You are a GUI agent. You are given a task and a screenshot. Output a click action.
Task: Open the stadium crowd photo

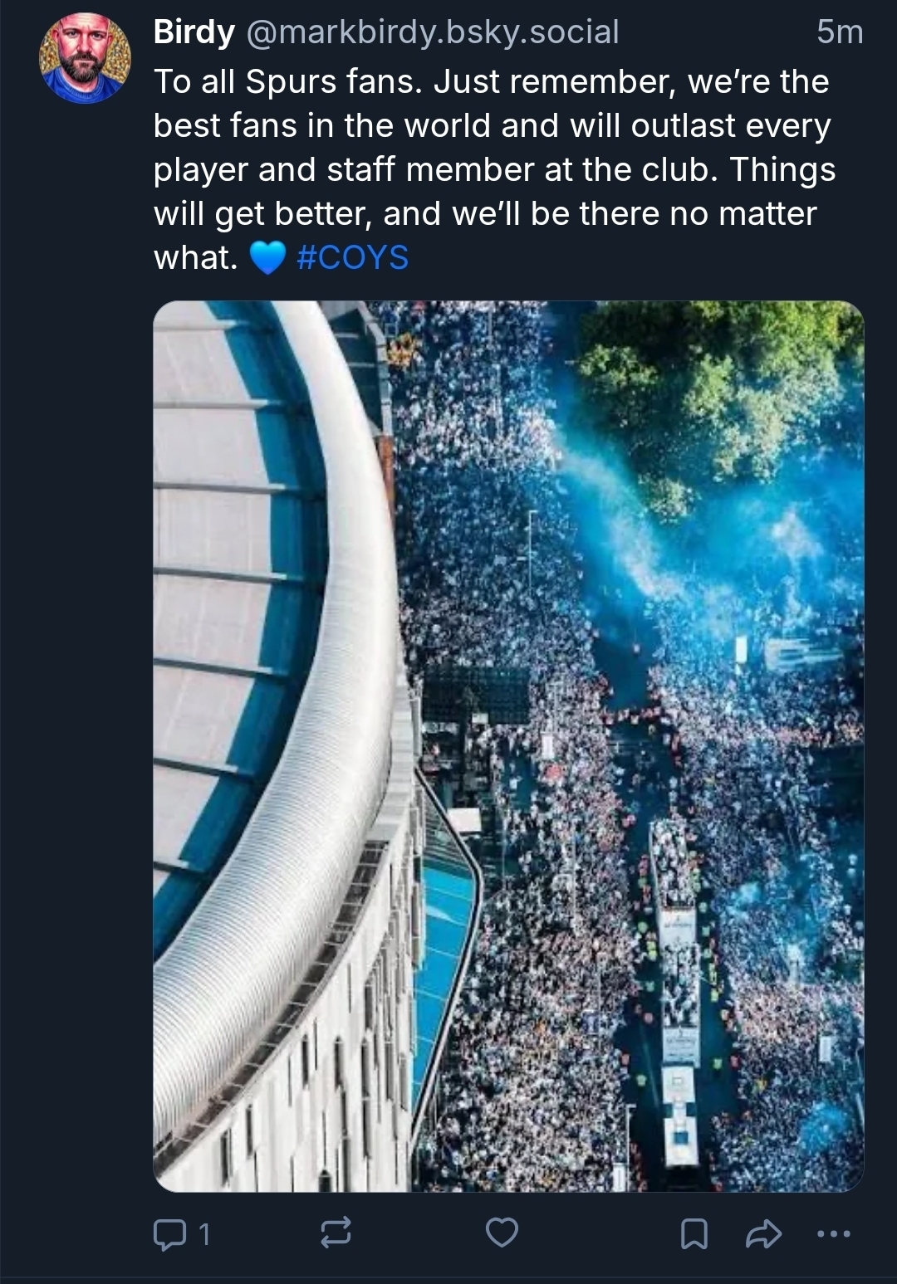coord(508,746)
